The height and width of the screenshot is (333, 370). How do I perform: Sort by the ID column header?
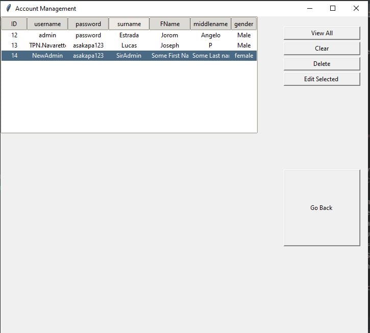pyautogui.click(x=14, y=24)
